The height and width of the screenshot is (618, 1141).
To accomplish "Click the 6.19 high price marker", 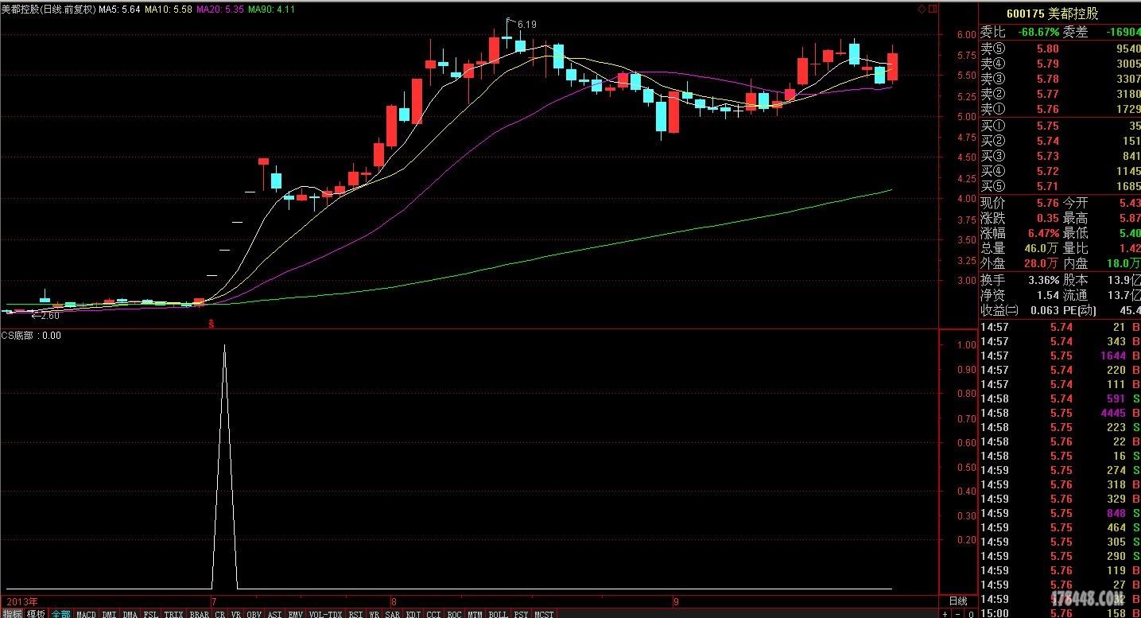I will [x=526, y=25].
